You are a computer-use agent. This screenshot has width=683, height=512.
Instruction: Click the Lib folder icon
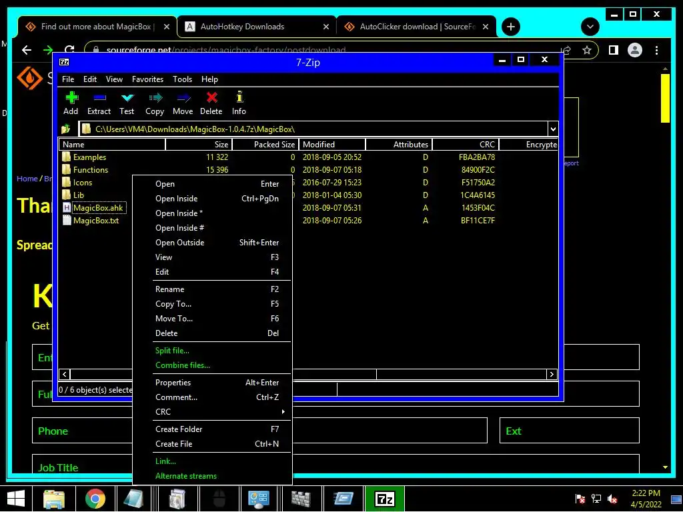click(66, 195)
